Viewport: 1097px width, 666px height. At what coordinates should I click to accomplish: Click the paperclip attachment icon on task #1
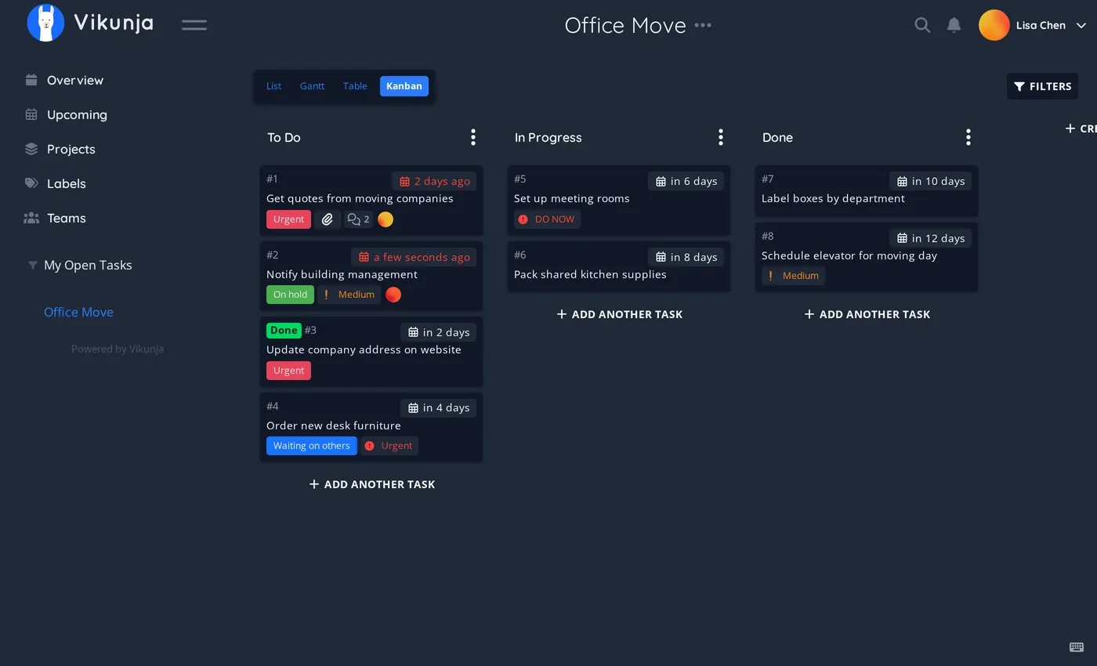(328, 219)
